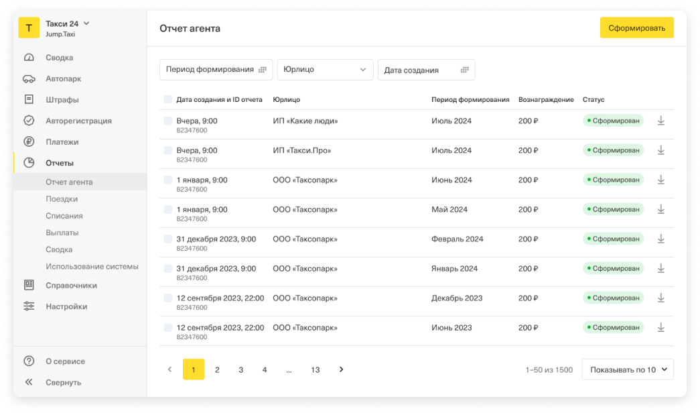Go to page 13 in pagination

point(315,369)
